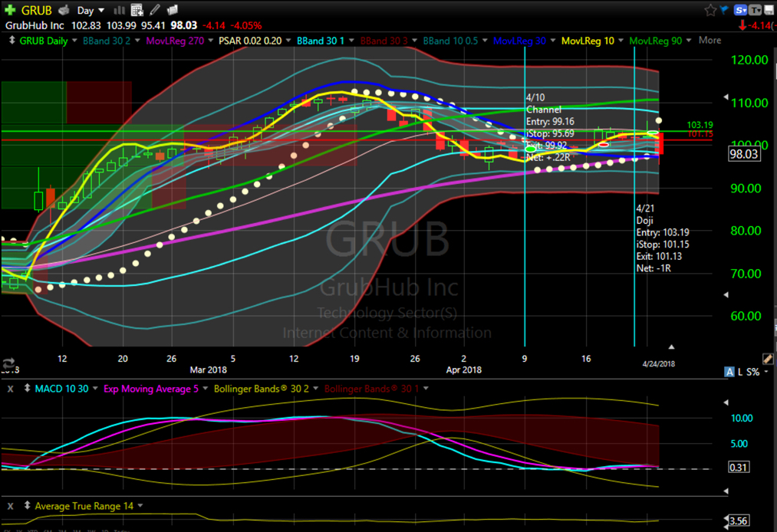Click the red -4.14 net change indicator

point(757,25)
